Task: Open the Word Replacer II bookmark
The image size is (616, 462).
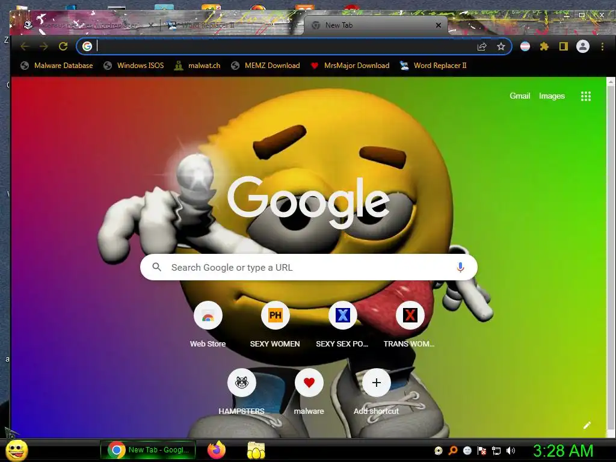Action: pyautogui.click(x=433, y=66)
